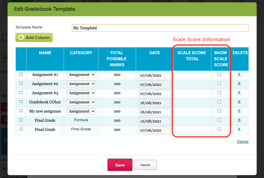Open category dropdown for Assignment #1

(81, 75)
